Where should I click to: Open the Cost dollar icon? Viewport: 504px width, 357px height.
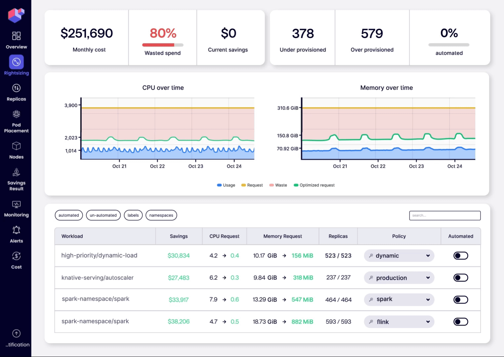point(16,256)
